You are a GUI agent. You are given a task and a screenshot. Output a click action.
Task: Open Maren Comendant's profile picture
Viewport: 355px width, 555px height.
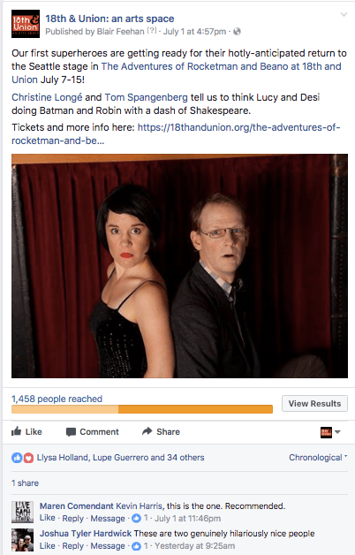(22, 512)
